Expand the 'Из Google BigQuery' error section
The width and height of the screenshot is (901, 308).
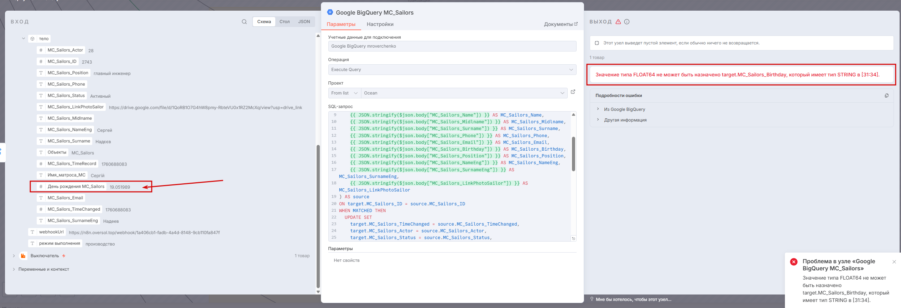tap(624, 109)
